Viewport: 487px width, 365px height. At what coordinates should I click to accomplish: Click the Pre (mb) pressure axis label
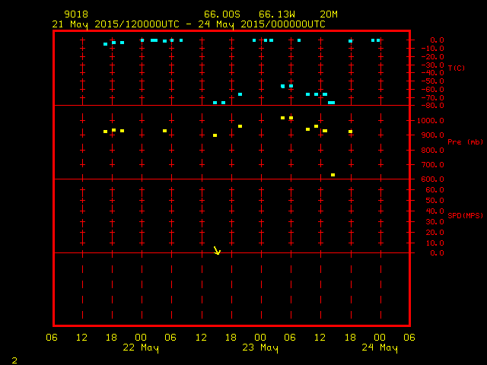tap(465, 142)
